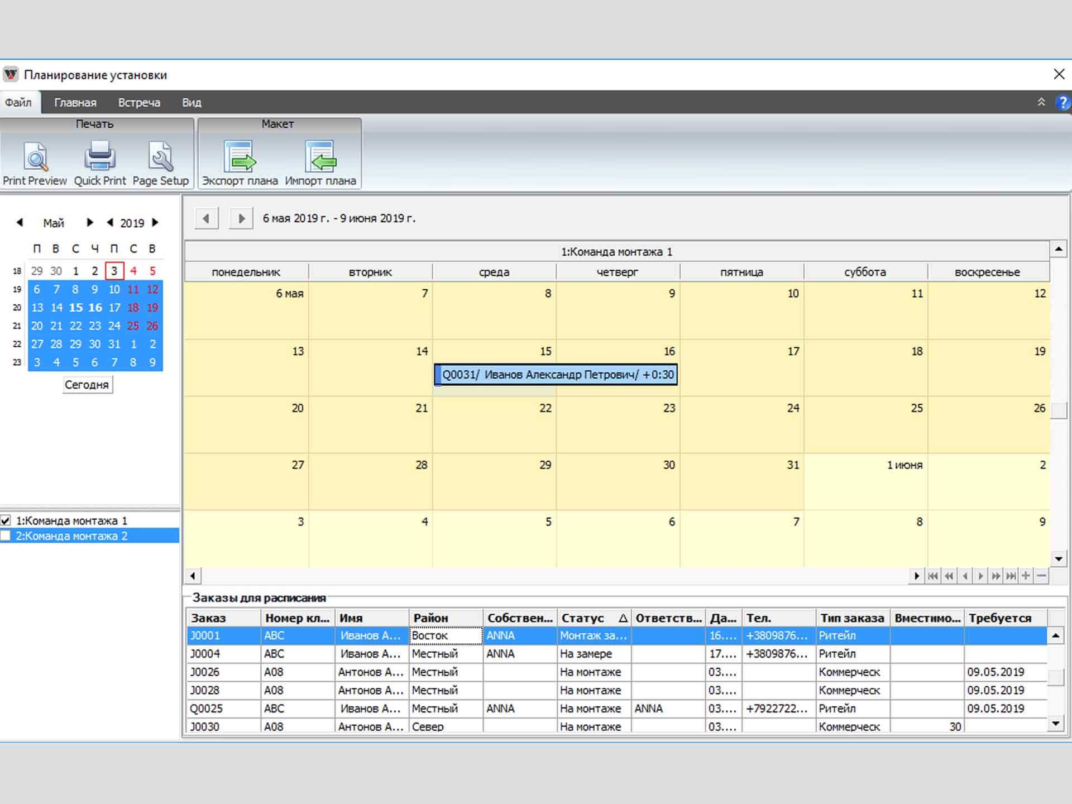Click calendar vertical scrollbar down arrow
Image resolution: width=1072 pixels, height=804 pixels.
pyautogui.click(x=1059, y=558)
